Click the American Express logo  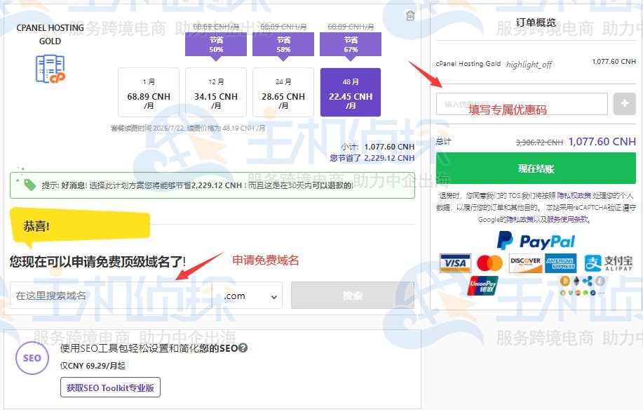(560, 263)
